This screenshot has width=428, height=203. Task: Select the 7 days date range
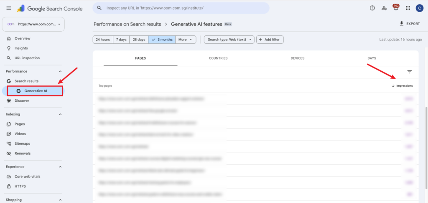121,40
